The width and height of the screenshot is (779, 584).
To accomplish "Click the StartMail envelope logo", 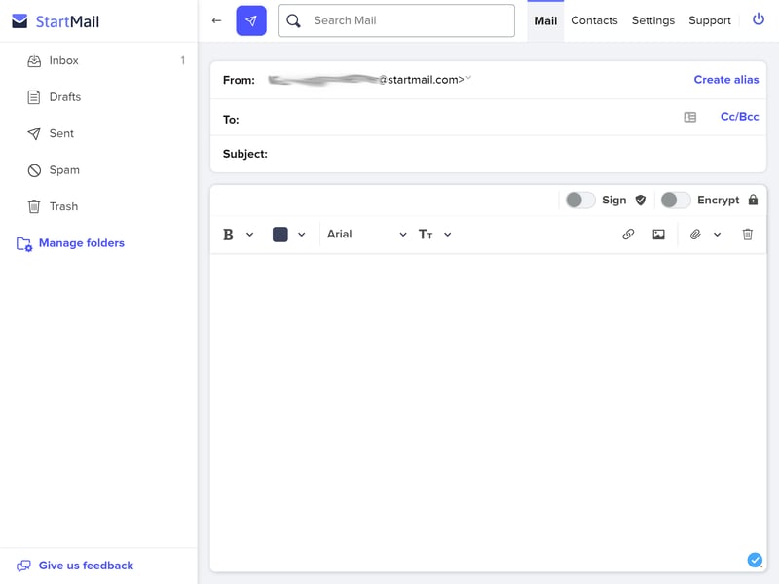I will 19,21.
